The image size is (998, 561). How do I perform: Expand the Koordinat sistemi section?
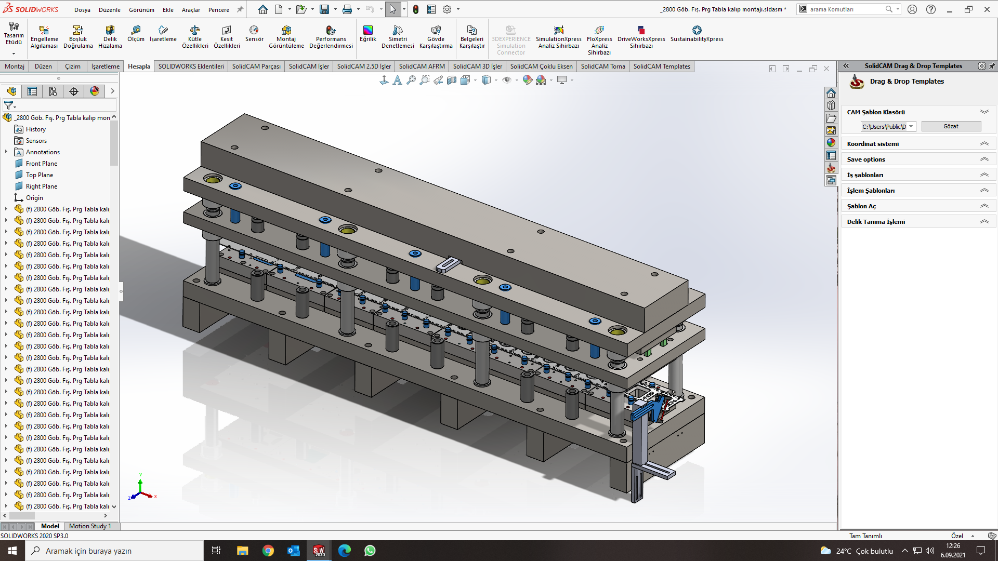[x=984, y=144]
